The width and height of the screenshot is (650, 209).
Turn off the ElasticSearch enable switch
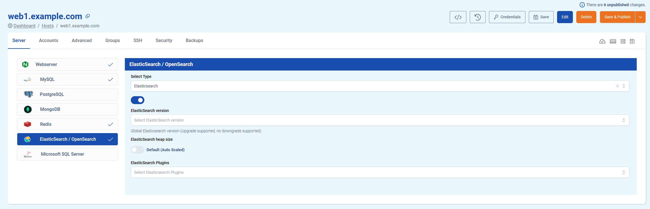click(x=138, y=100)
